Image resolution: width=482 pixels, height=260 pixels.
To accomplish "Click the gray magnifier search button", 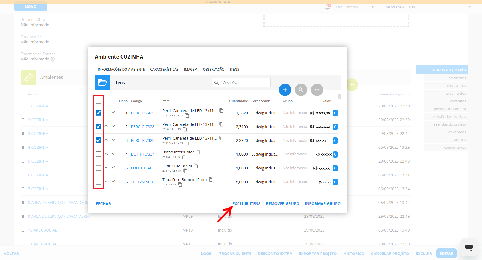I will pyautogui.click(x=301, y=90).
